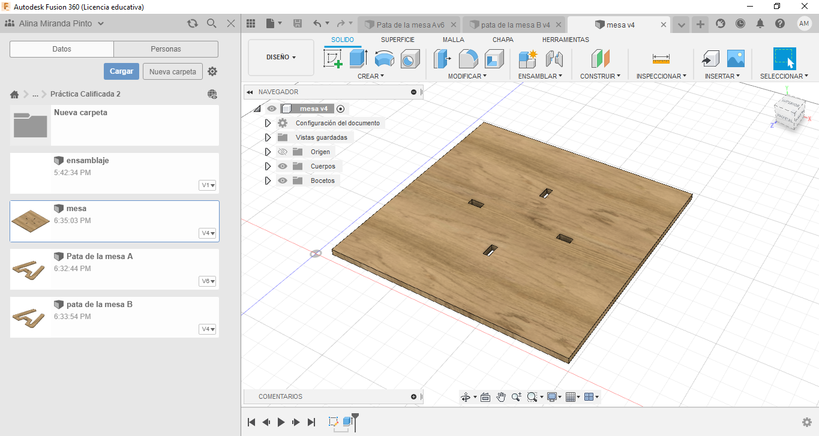Click the Offset Plane construct icon
Image resolution: width=819 pixels, height=436 pixels.
(x=600, y=59)
